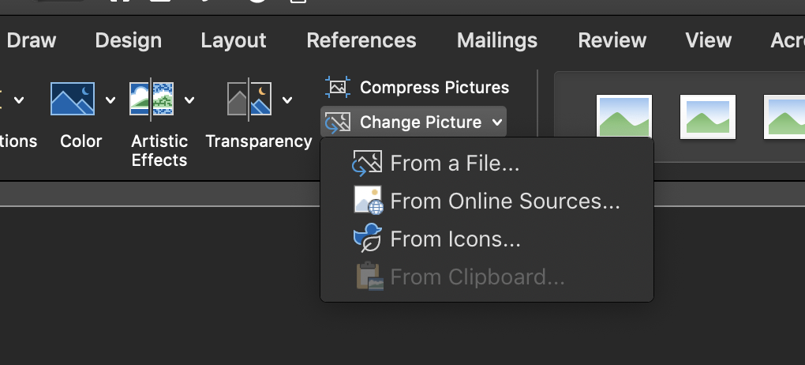This screenshot has width=805, height=365.
Task: Expand the Transparency dropdown arrow
Action: (x=287, y=100)
